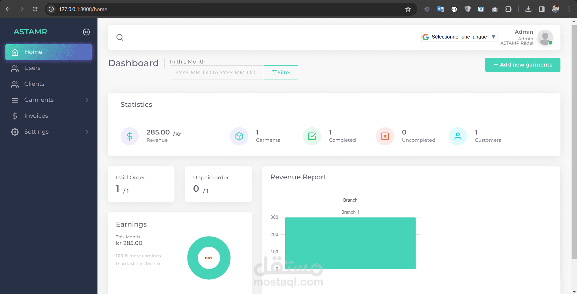Click the Revenue dollar statistic icon
The width and height of the screenshot is (577, 294).
pyautogui.click(x=130, y=136)
